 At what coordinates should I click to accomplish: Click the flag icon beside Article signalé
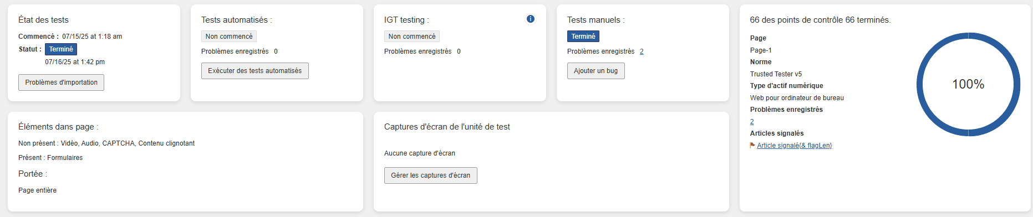click(752, 146)
